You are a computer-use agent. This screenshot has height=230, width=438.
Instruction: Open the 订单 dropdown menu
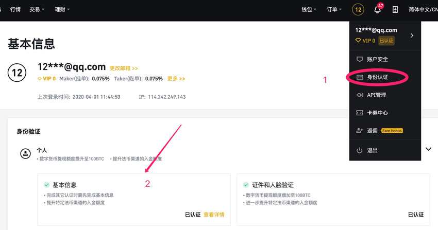click(x=334, y=9)
